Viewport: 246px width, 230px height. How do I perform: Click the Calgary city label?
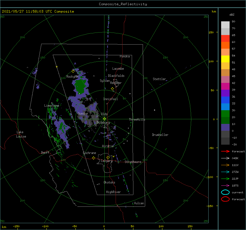tap(107, 161)
